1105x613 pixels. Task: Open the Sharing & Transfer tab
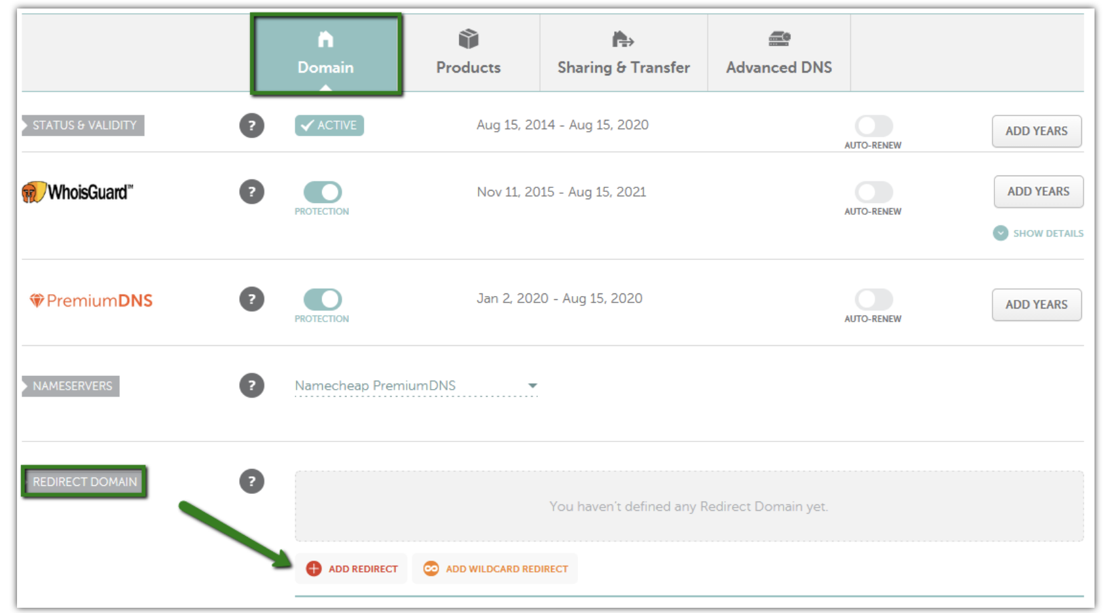point(624,53)
